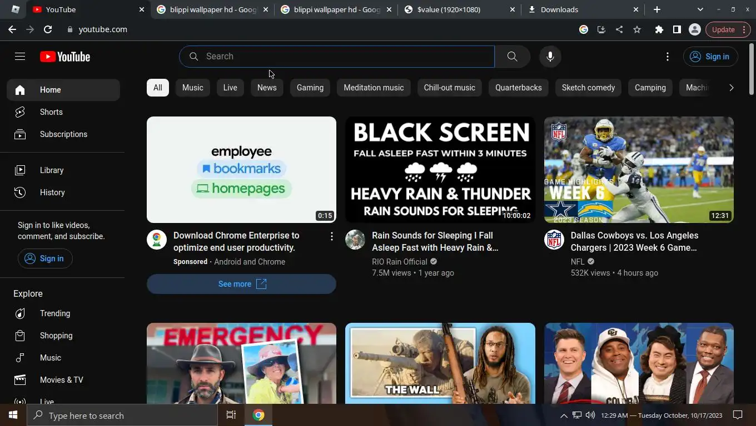Go back with browser back arrow
The height and width of the screenshot is (426, 756).
click(12, 29)
